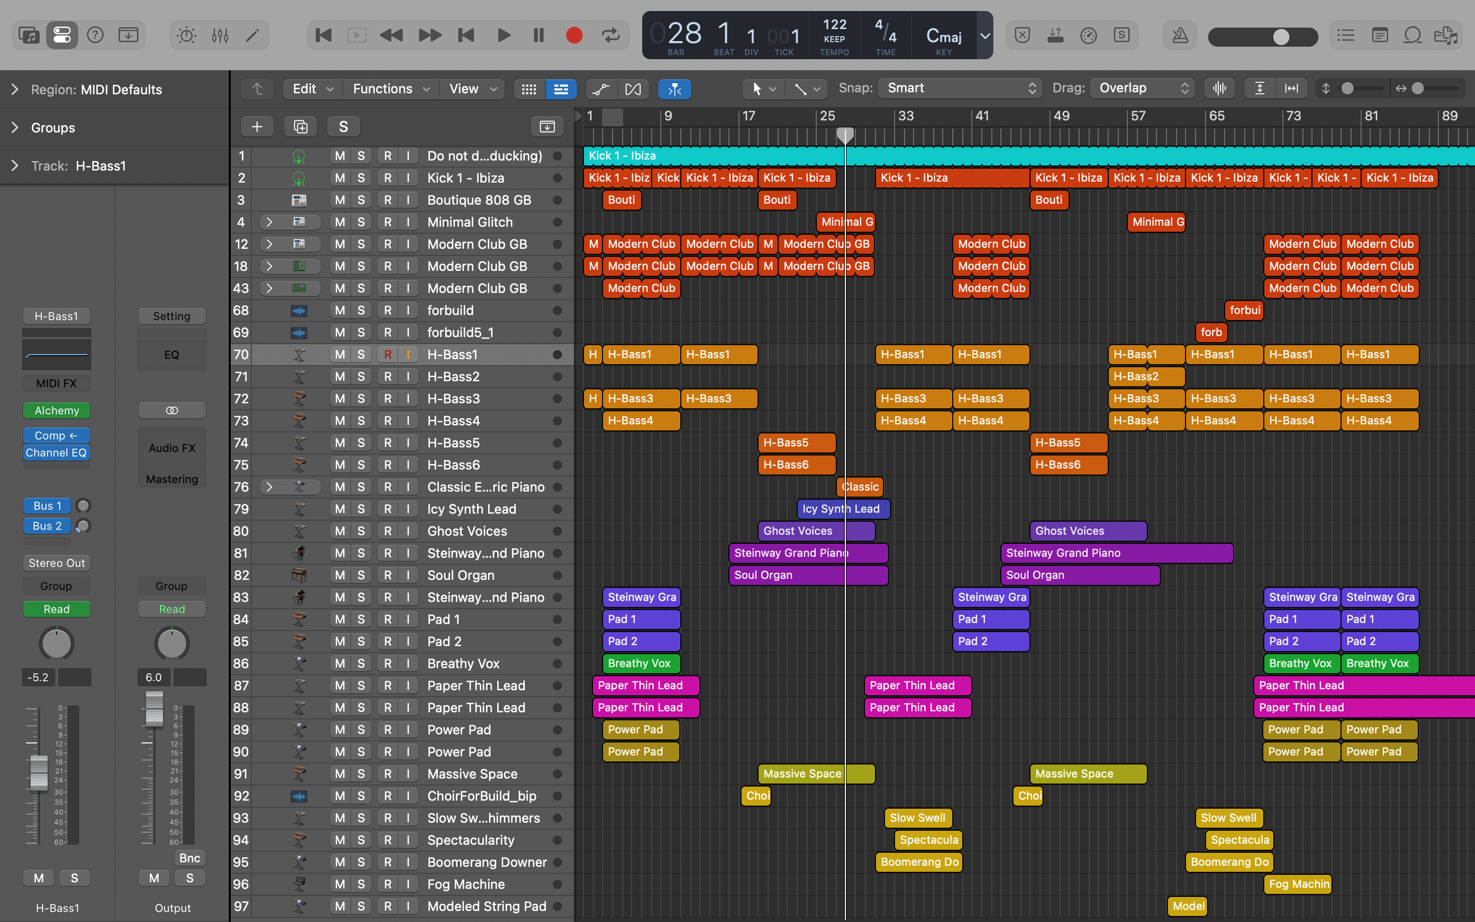Screen dimensions: 1475x922
Task: Open the Loop Browser icon
Action: [1412, 36]
